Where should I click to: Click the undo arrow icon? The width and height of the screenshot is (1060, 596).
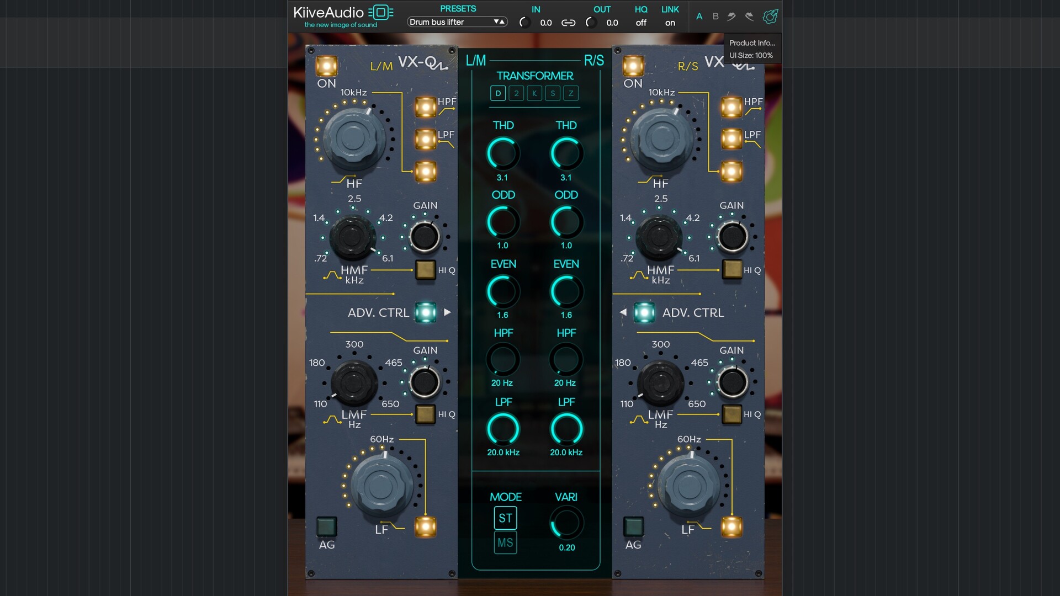732,17
